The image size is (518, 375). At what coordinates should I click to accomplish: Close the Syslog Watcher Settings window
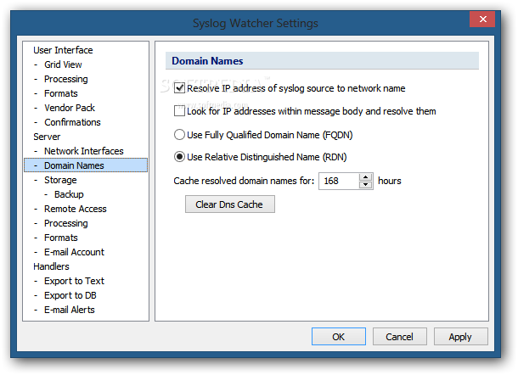pyautogui.click(x=482, y=20)
